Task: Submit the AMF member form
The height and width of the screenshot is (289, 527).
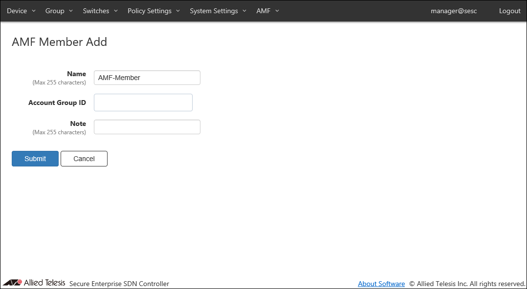Action: coord(35,159)
